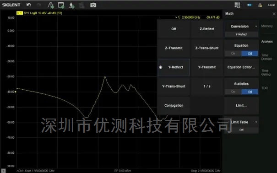The width and height of the screenshot is (277, 173).
Task: Take a screenshot with camera icon
Action: 93,5
